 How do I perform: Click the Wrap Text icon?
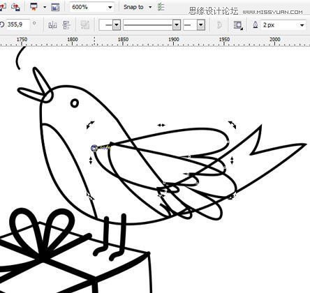point(238,25)
